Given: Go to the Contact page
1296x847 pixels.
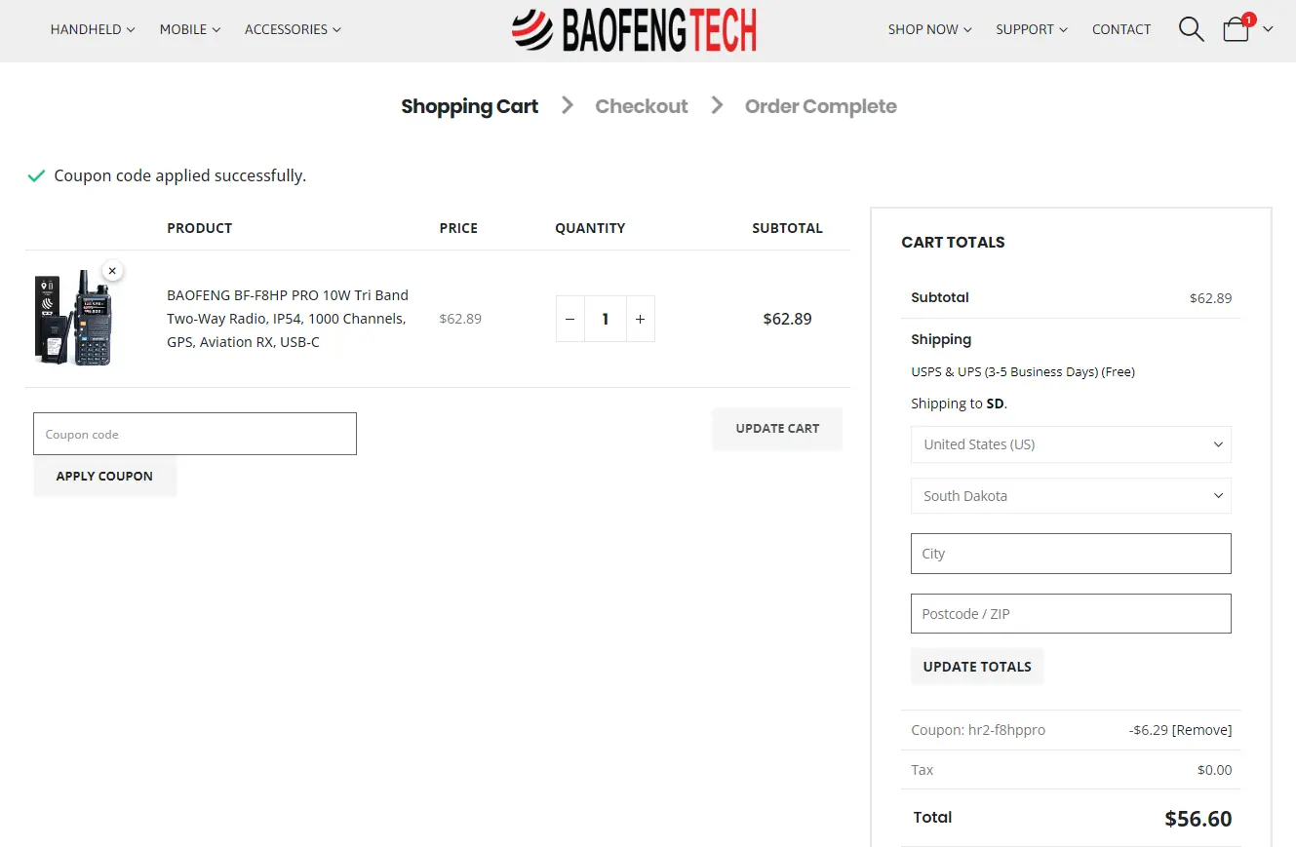Looking at the screenshot, I should tap(1121, 29).
